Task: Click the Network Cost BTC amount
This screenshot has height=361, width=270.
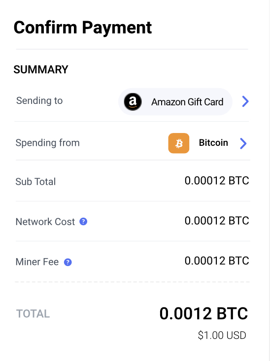Action: tap(217, 221)
